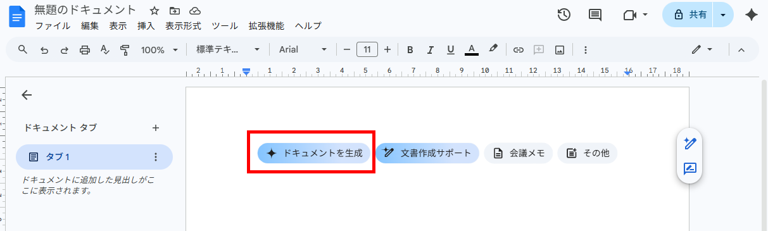This screenshot has width=768, height=231.
Task: Open the editing mode pencil dropdown
Action: (x=702, y=49)
